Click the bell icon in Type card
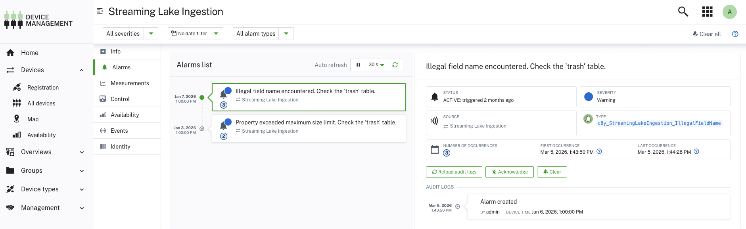 pyautogui.click(x=589, y=118)
